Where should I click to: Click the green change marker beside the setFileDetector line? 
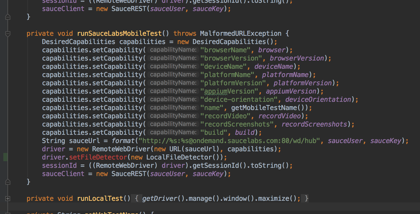pyautogui.click(x=5, y=157)
